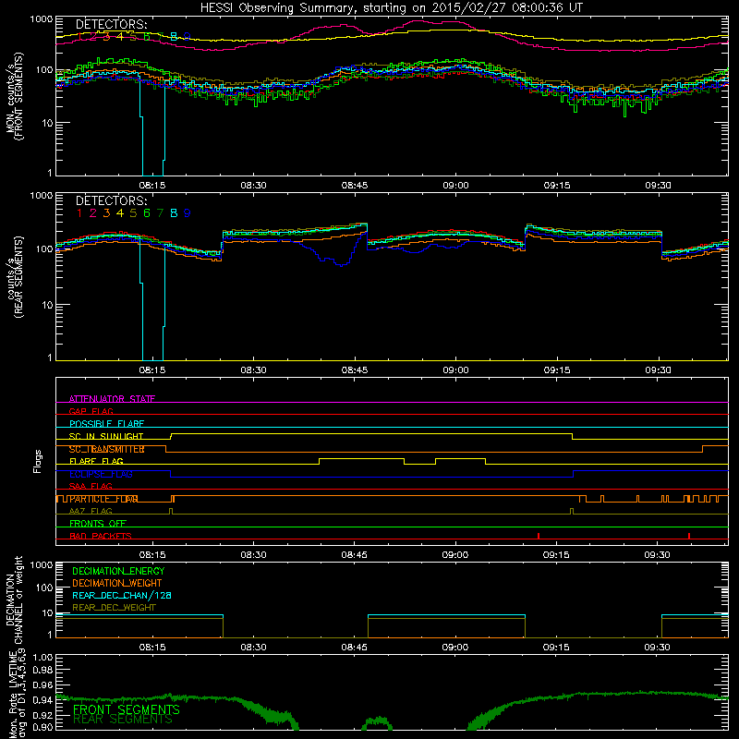The width and height of the screenshot is (739, 739).
Task: Click the 08:30 tick label under the Flags plot
Action: (253, 555)
